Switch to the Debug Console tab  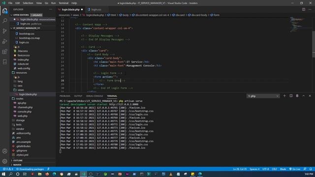(94, 96)
